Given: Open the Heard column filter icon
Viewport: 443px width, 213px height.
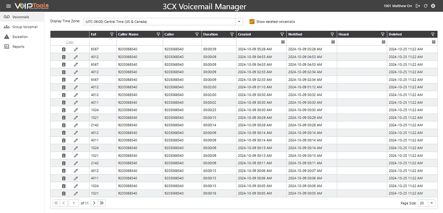Looking at the screenshot, I should (x=383, y=34).
